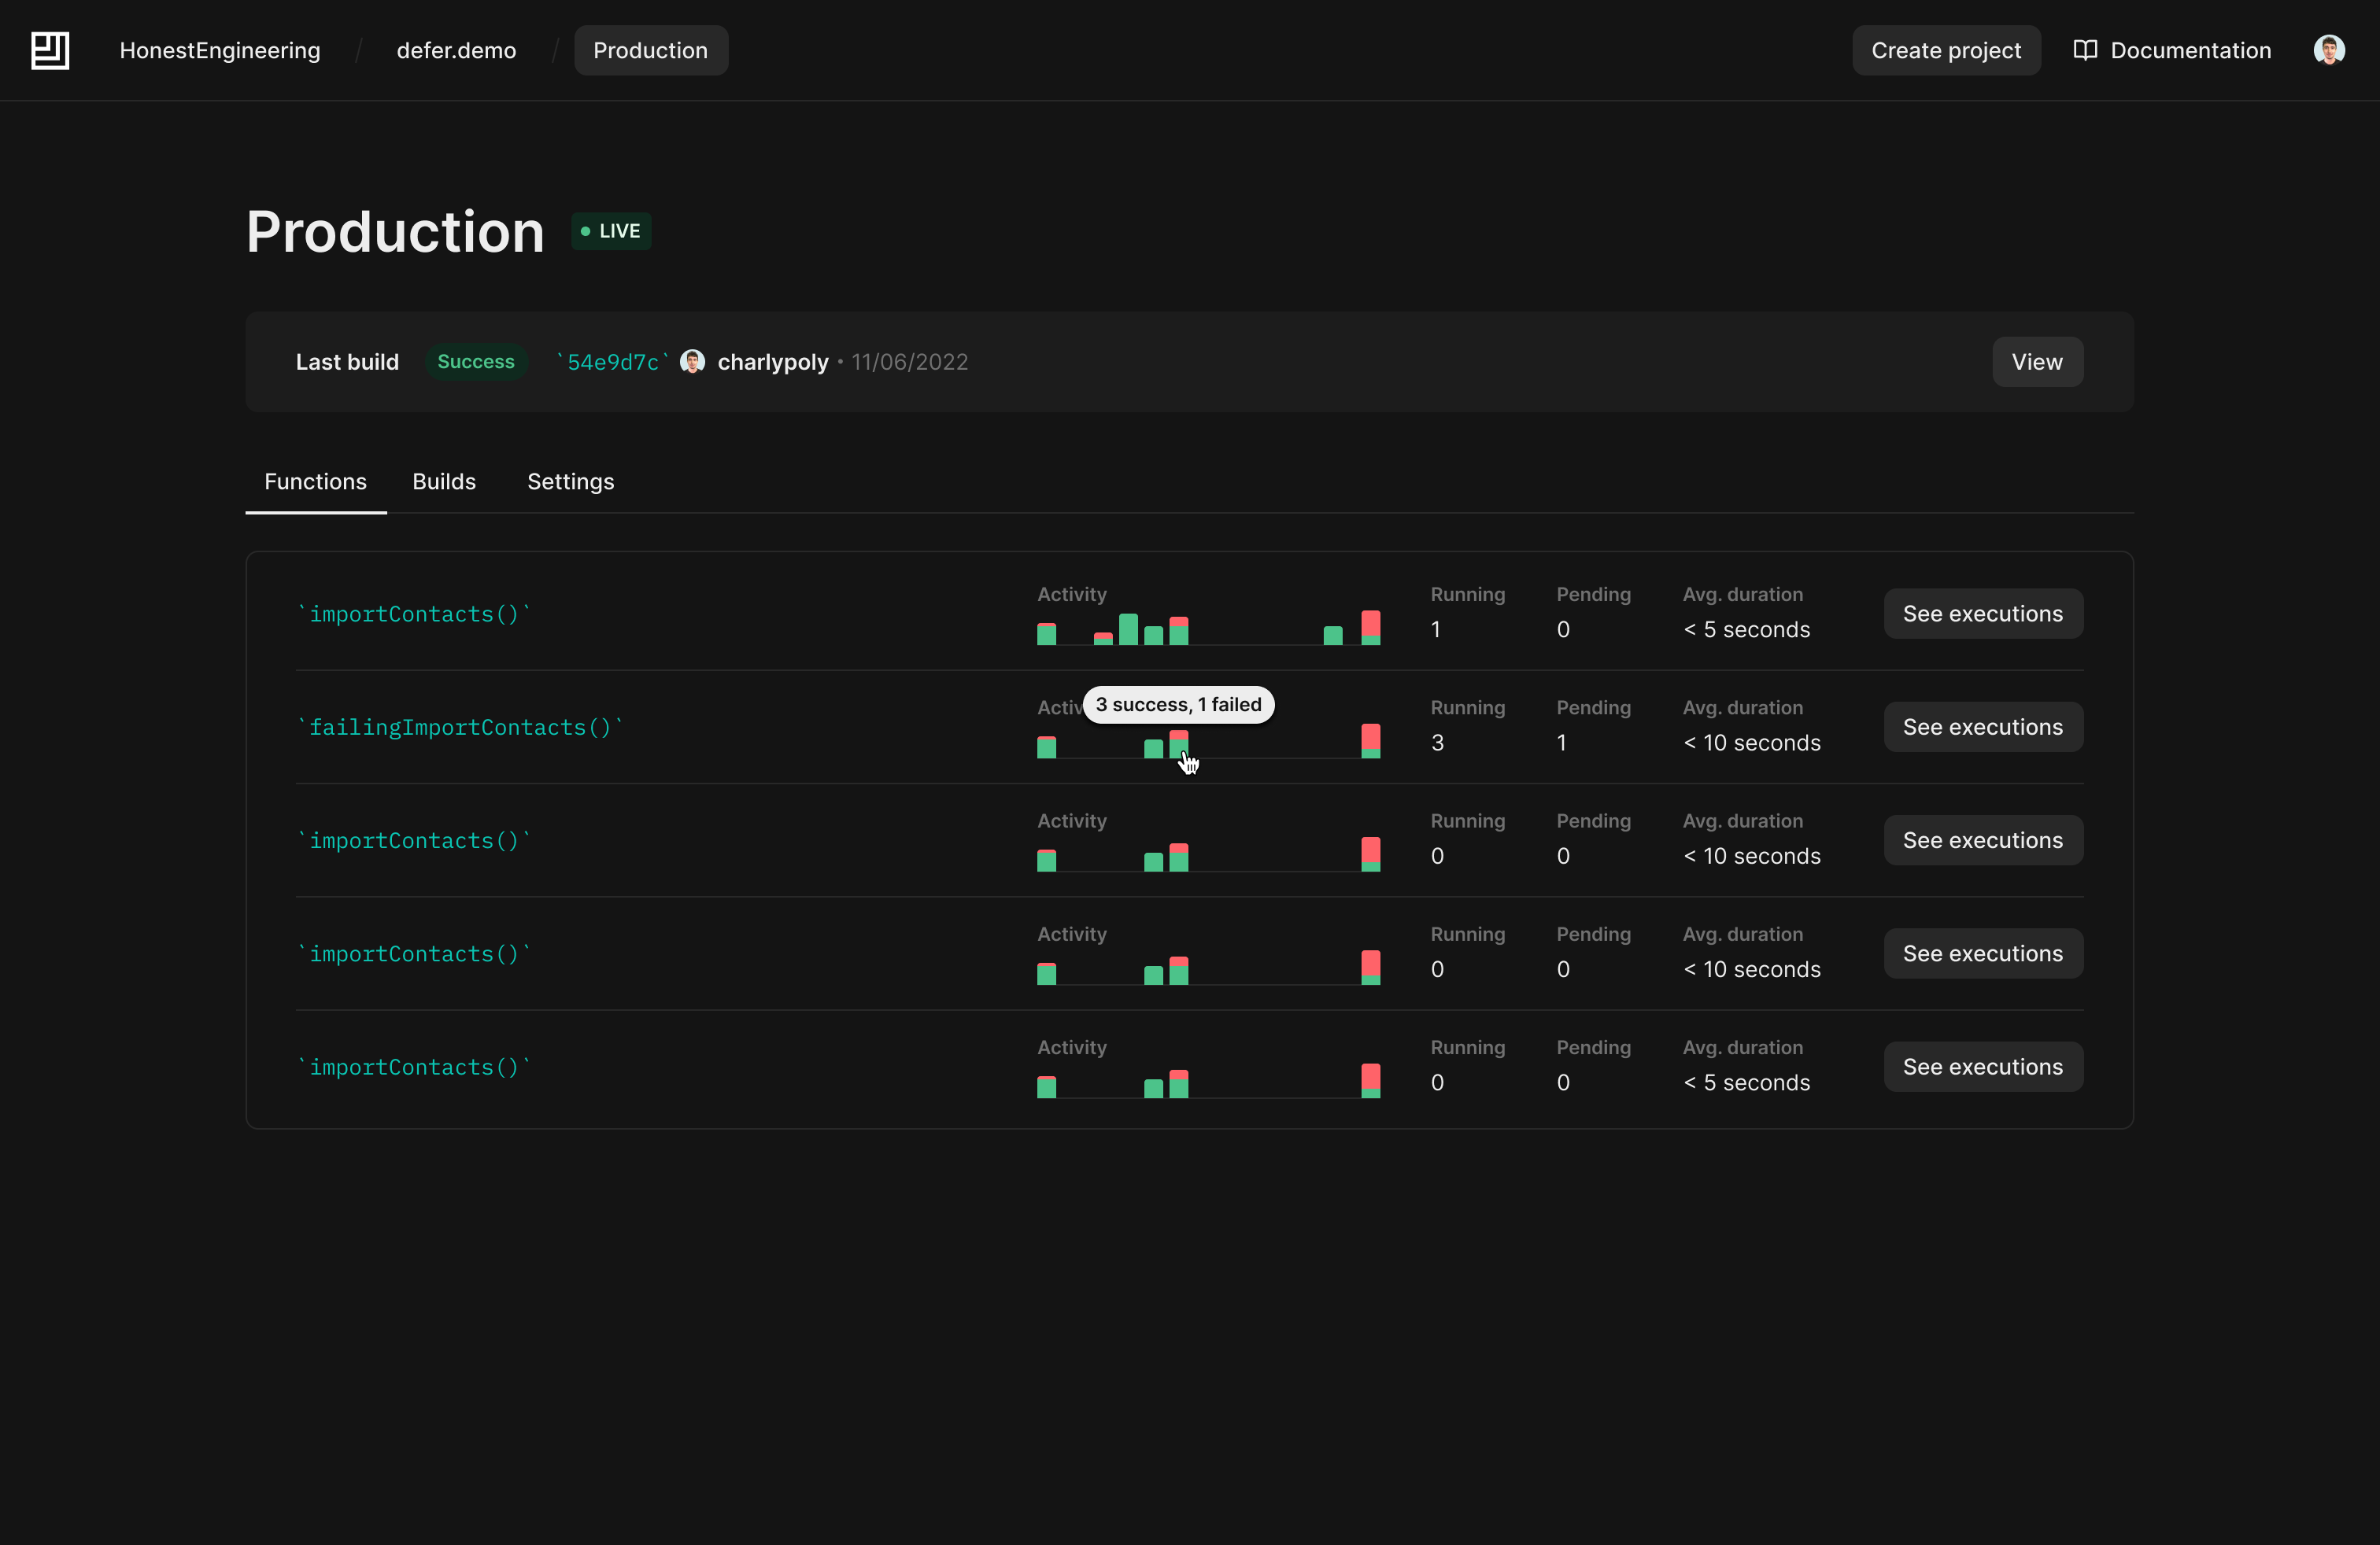Open the commit `54e9d7c` link
This screenshot has width=2380, height=1545.
coord(610,362)
